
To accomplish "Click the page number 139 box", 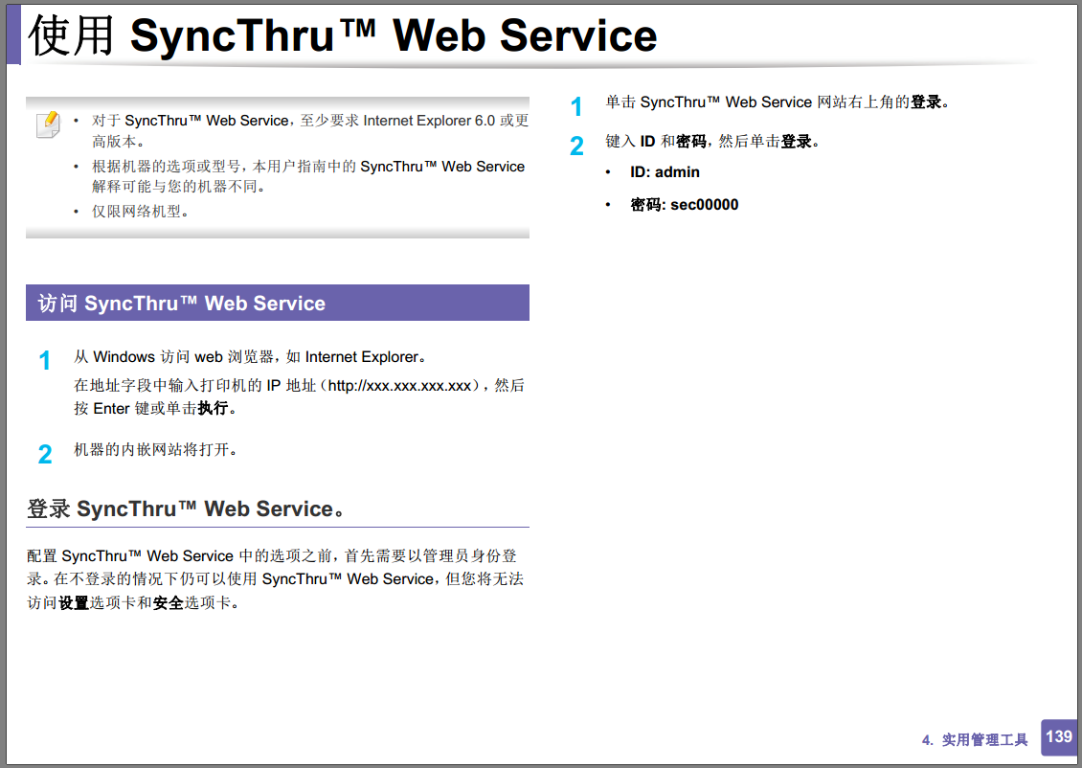I will pyautogui.click(x=1058, y=736).
